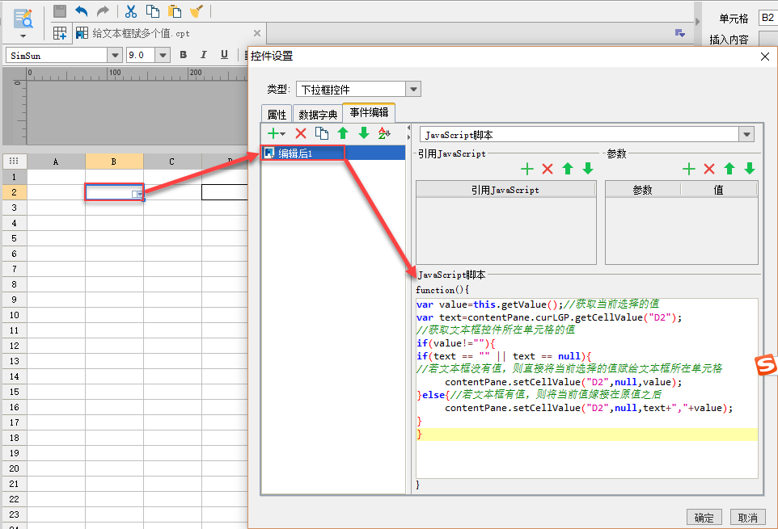Select the 事件编辑 tab
Screen dimensions: 778x529
coord(369,113)
